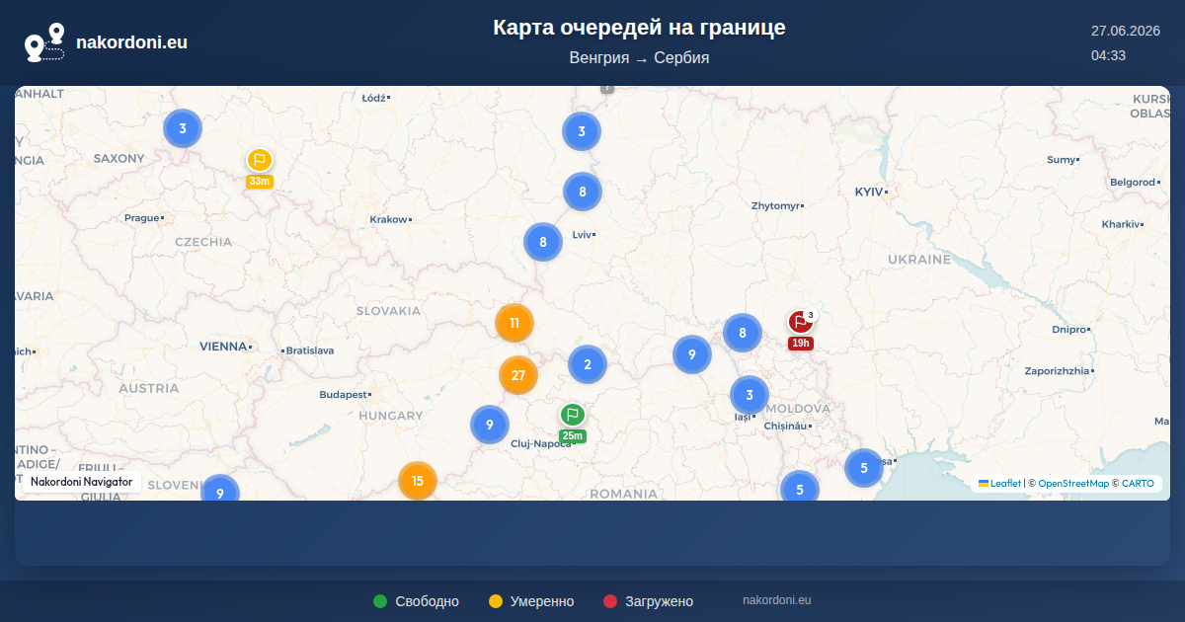Image resolution: width=1185 pixels, height=622 pixels.
Task: Open the green flag checkpoint near Cluj-Napoca
Action: [x=573, y=415]
